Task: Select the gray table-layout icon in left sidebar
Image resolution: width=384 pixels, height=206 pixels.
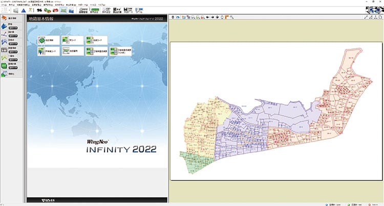Action: (4, 50)
